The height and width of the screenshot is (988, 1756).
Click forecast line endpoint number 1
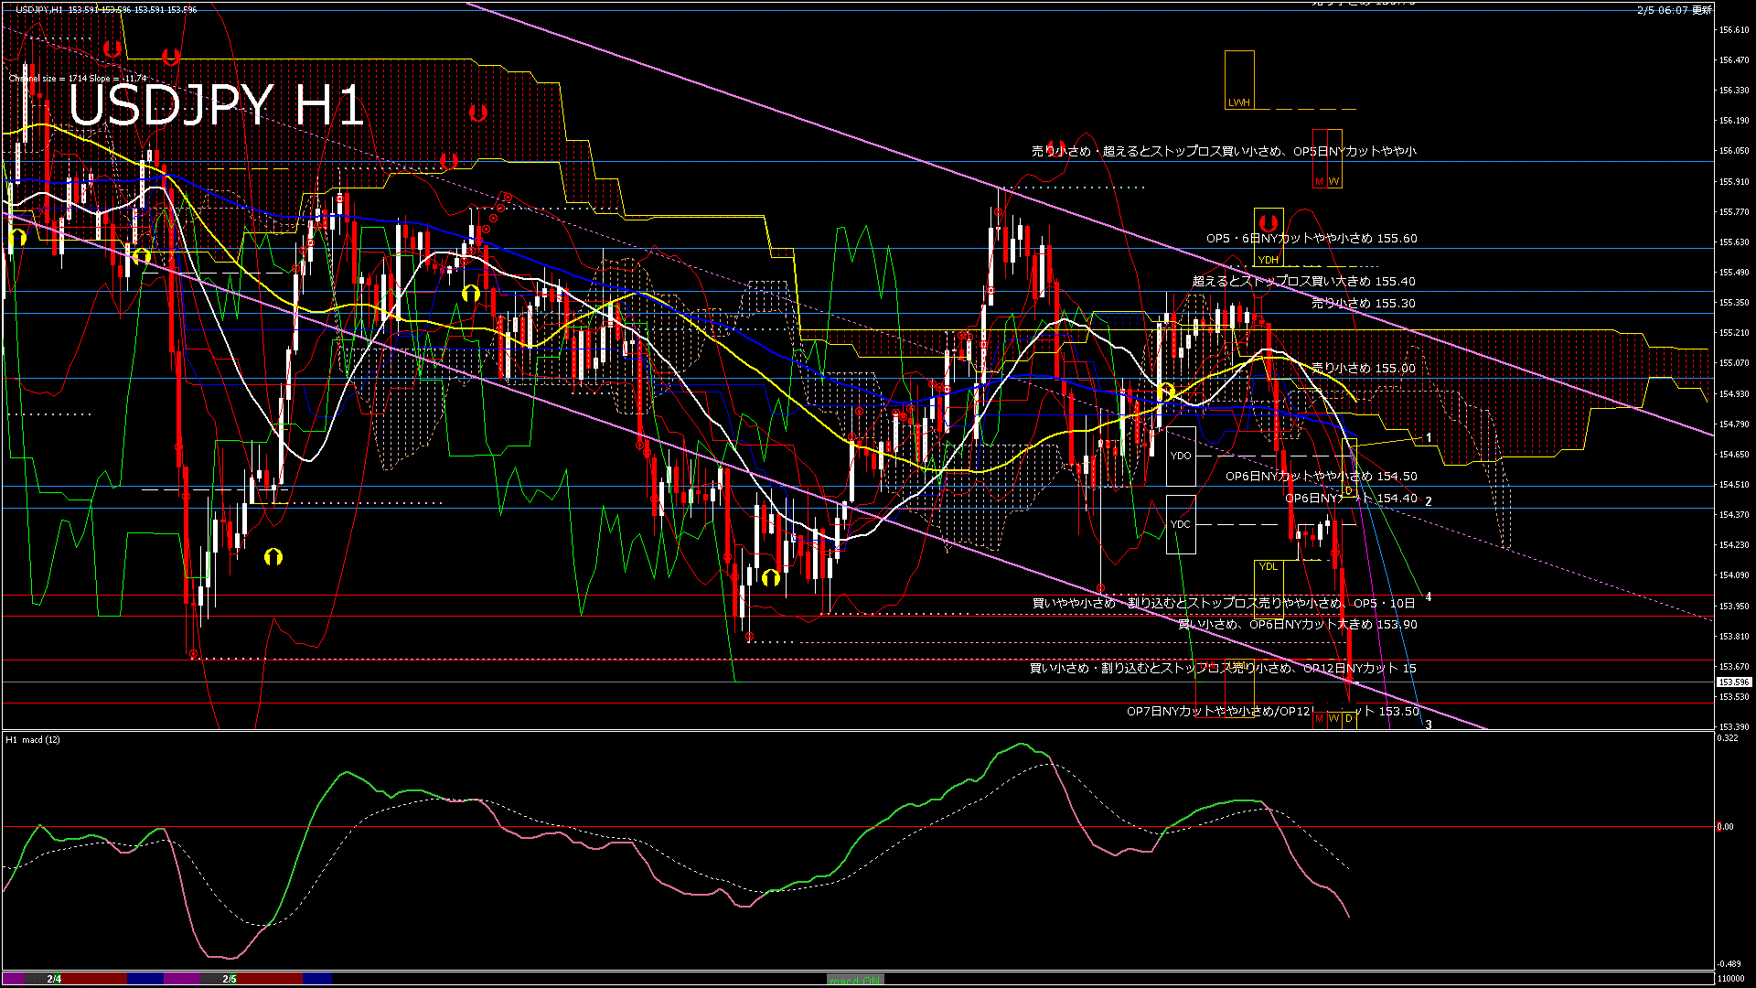[x=1429, y=438]
